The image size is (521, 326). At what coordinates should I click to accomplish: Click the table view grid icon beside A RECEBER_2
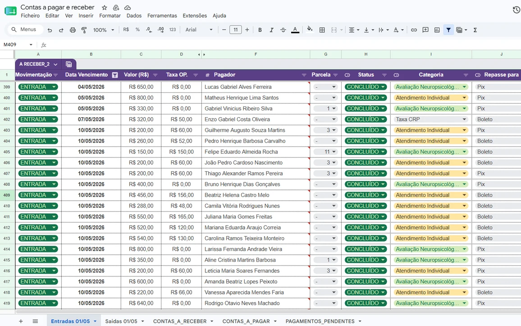pyautogui.click(x=69, y=64)
